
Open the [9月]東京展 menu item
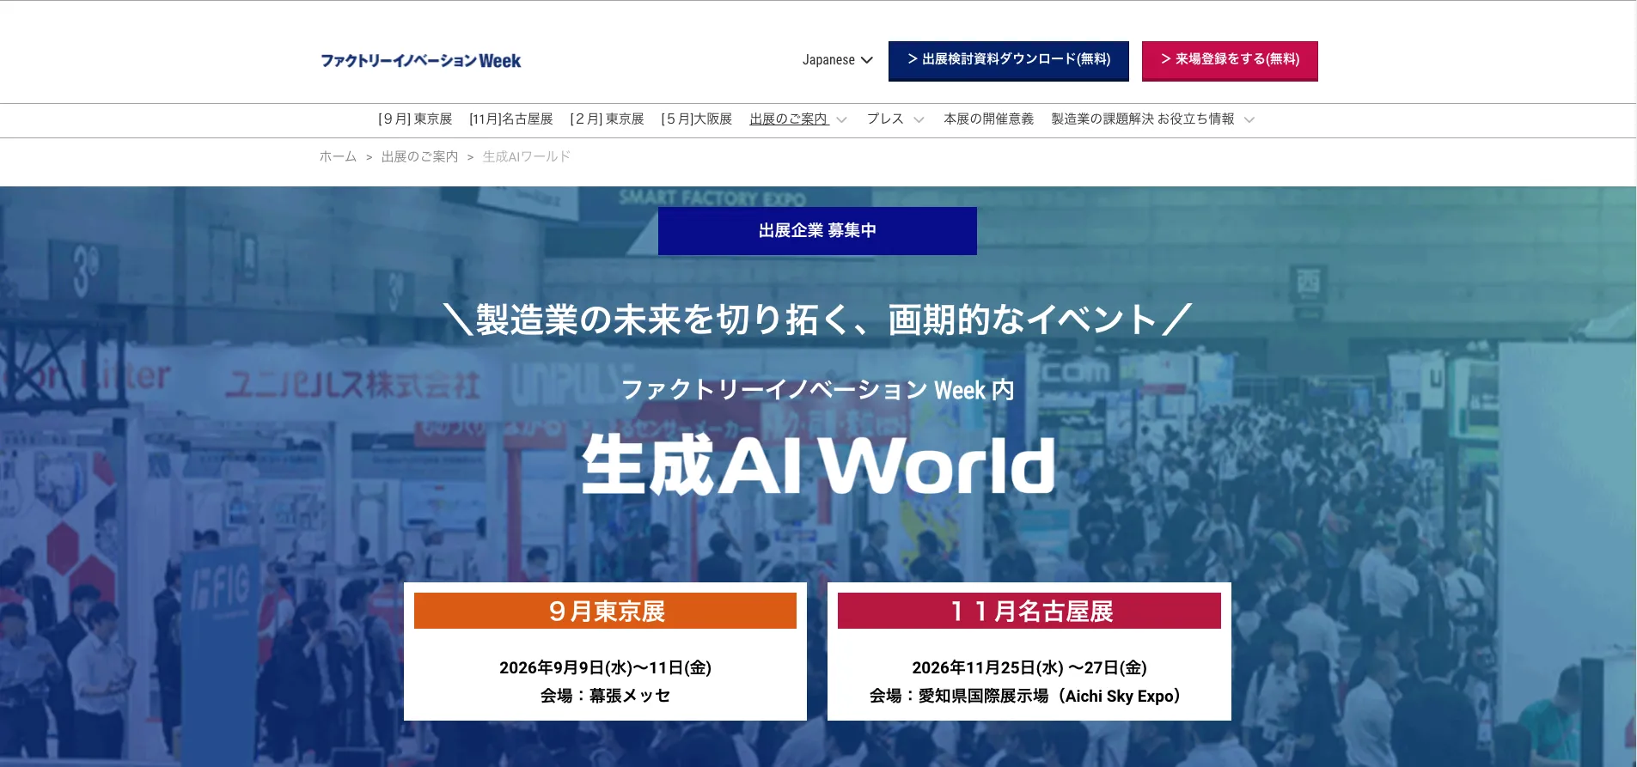415,119
